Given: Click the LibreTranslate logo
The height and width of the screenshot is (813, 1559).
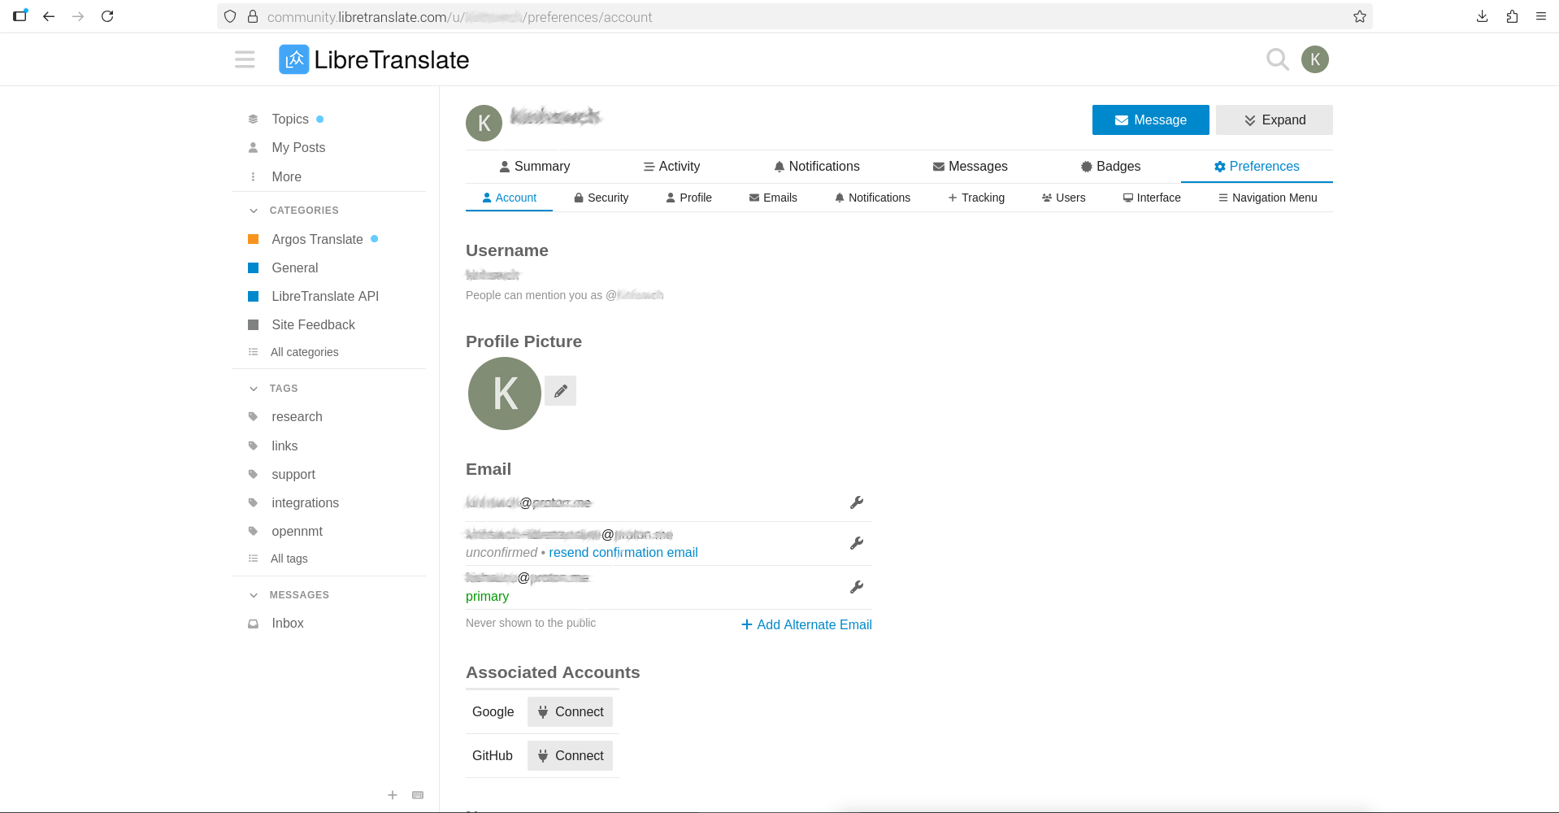Looking at the screenshot, I should pos(374,59).
